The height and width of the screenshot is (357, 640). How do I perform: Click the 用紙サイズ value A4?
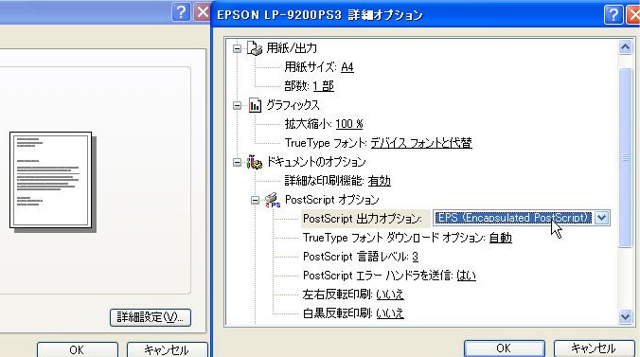pos(347,67)
